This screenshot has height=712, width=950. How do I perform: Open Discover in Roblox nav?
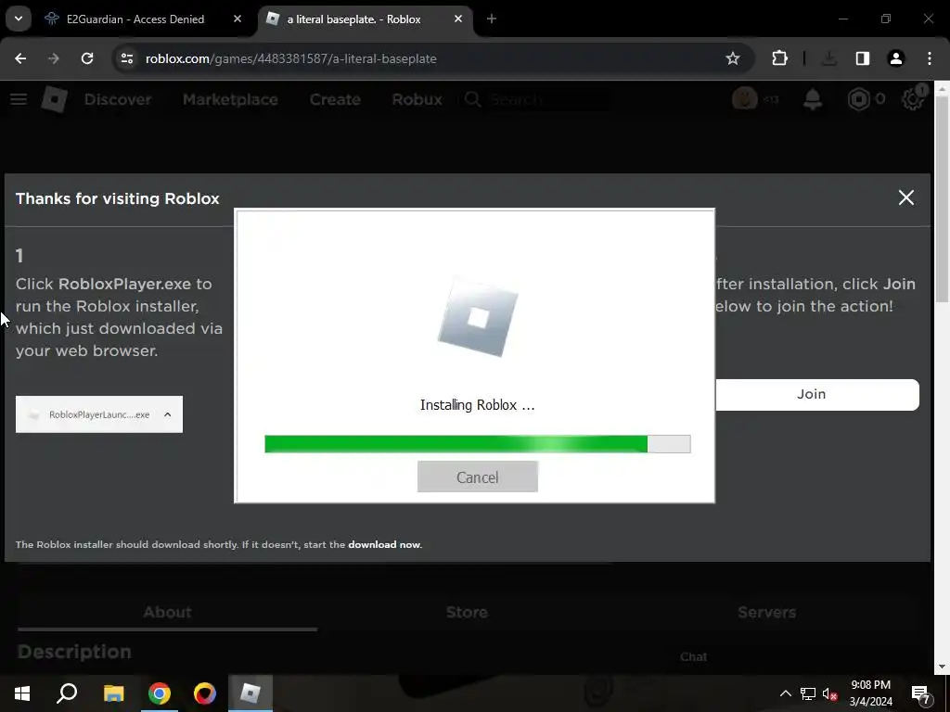(118, 99)
